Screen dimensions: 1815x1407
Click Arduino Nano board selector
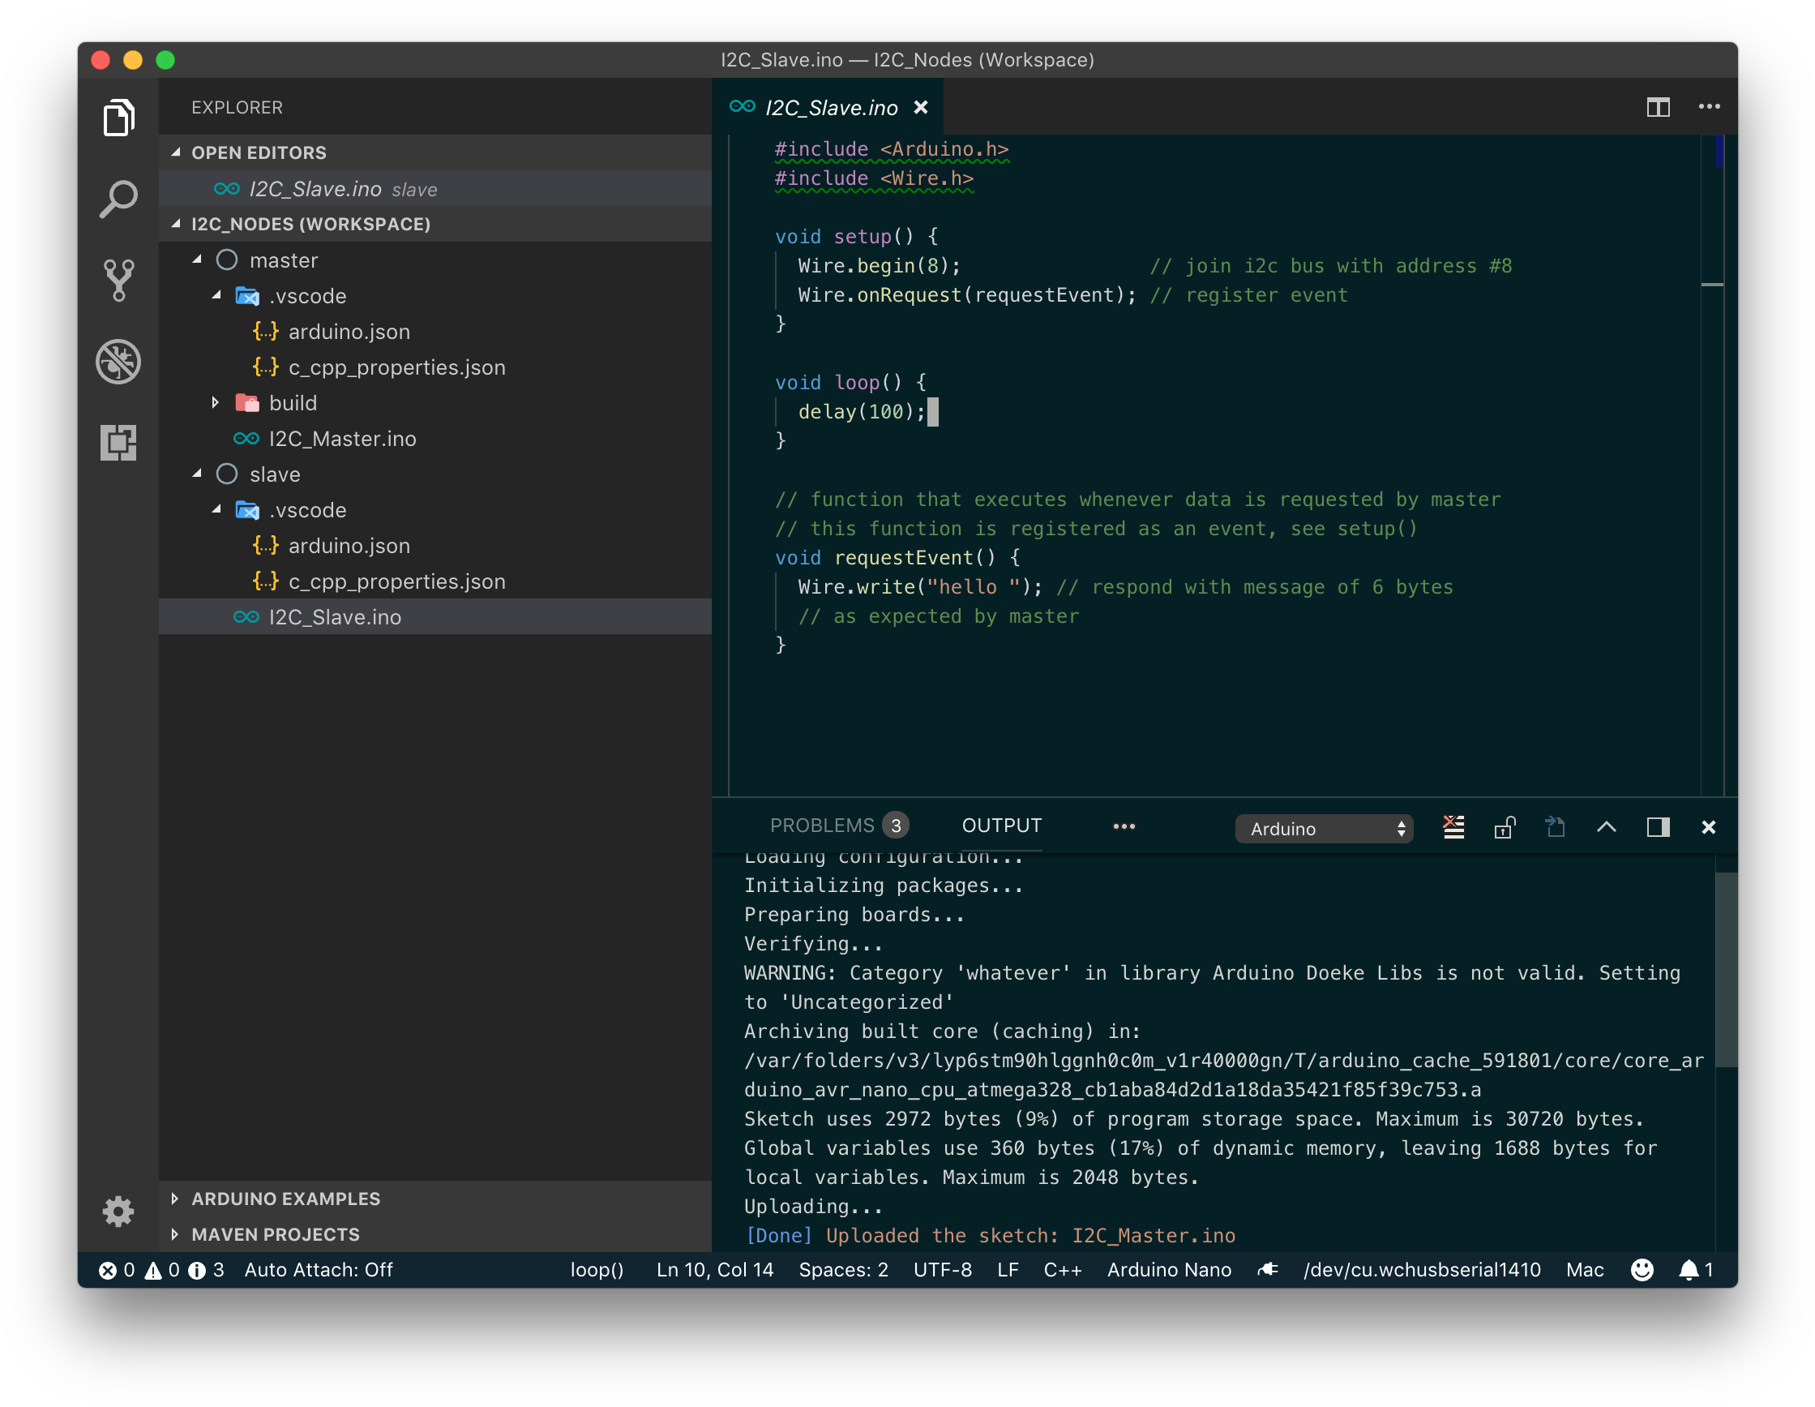coord(1168,1270)
